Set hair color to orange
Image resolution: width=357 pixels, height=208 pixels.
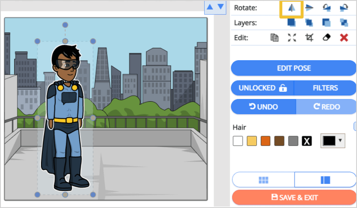coord(265,141)
